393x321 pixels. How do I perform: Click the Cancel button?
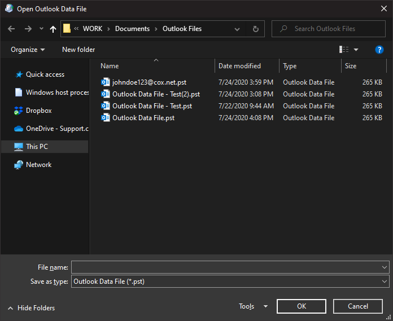pyautogui.click(x=357, y=306)
